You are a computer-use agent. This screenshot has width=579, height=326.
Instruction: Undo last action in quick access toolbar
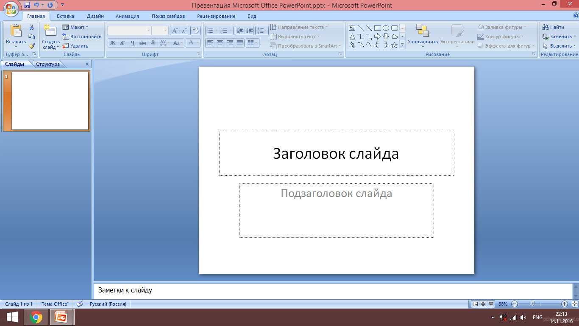pos(36,5)
